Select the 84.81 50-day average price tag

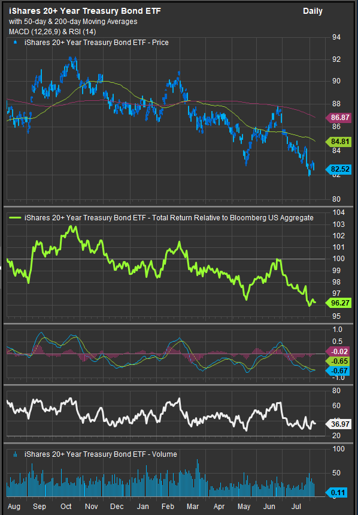click(x=338, y=142)
